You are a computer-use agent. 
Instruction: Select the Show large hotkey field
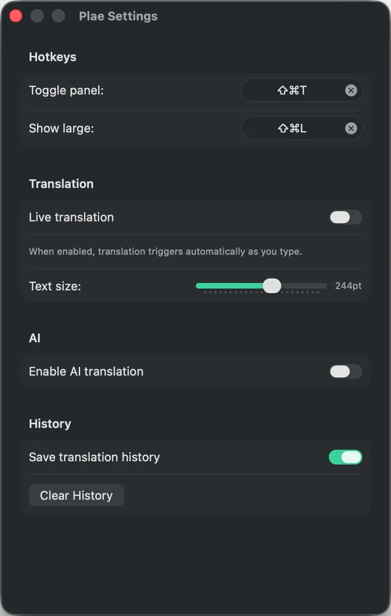click(292, 128)
